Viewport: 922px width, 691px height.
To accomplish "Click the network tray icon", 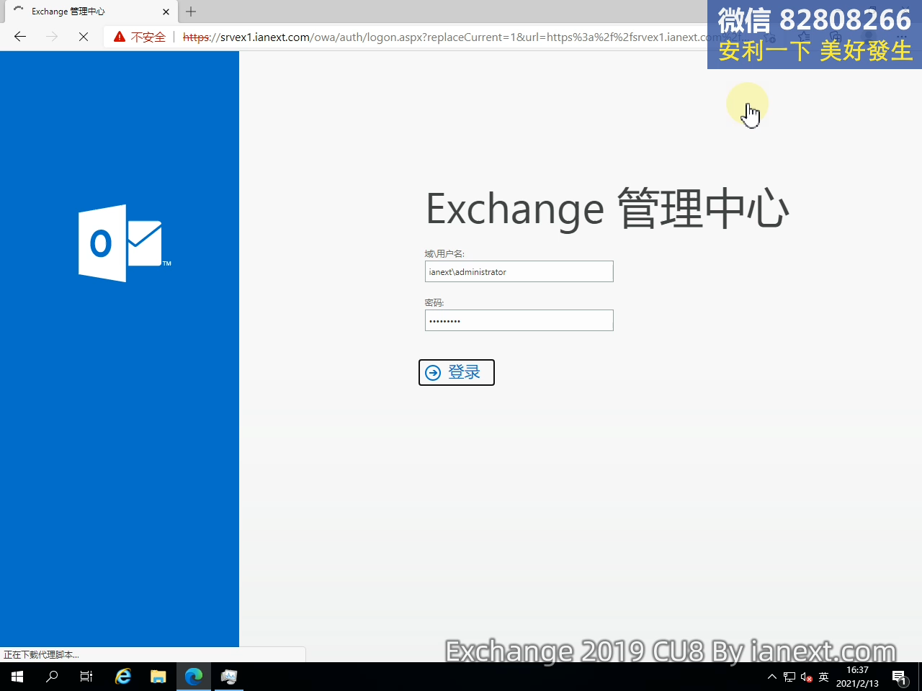I will (789, 677).
